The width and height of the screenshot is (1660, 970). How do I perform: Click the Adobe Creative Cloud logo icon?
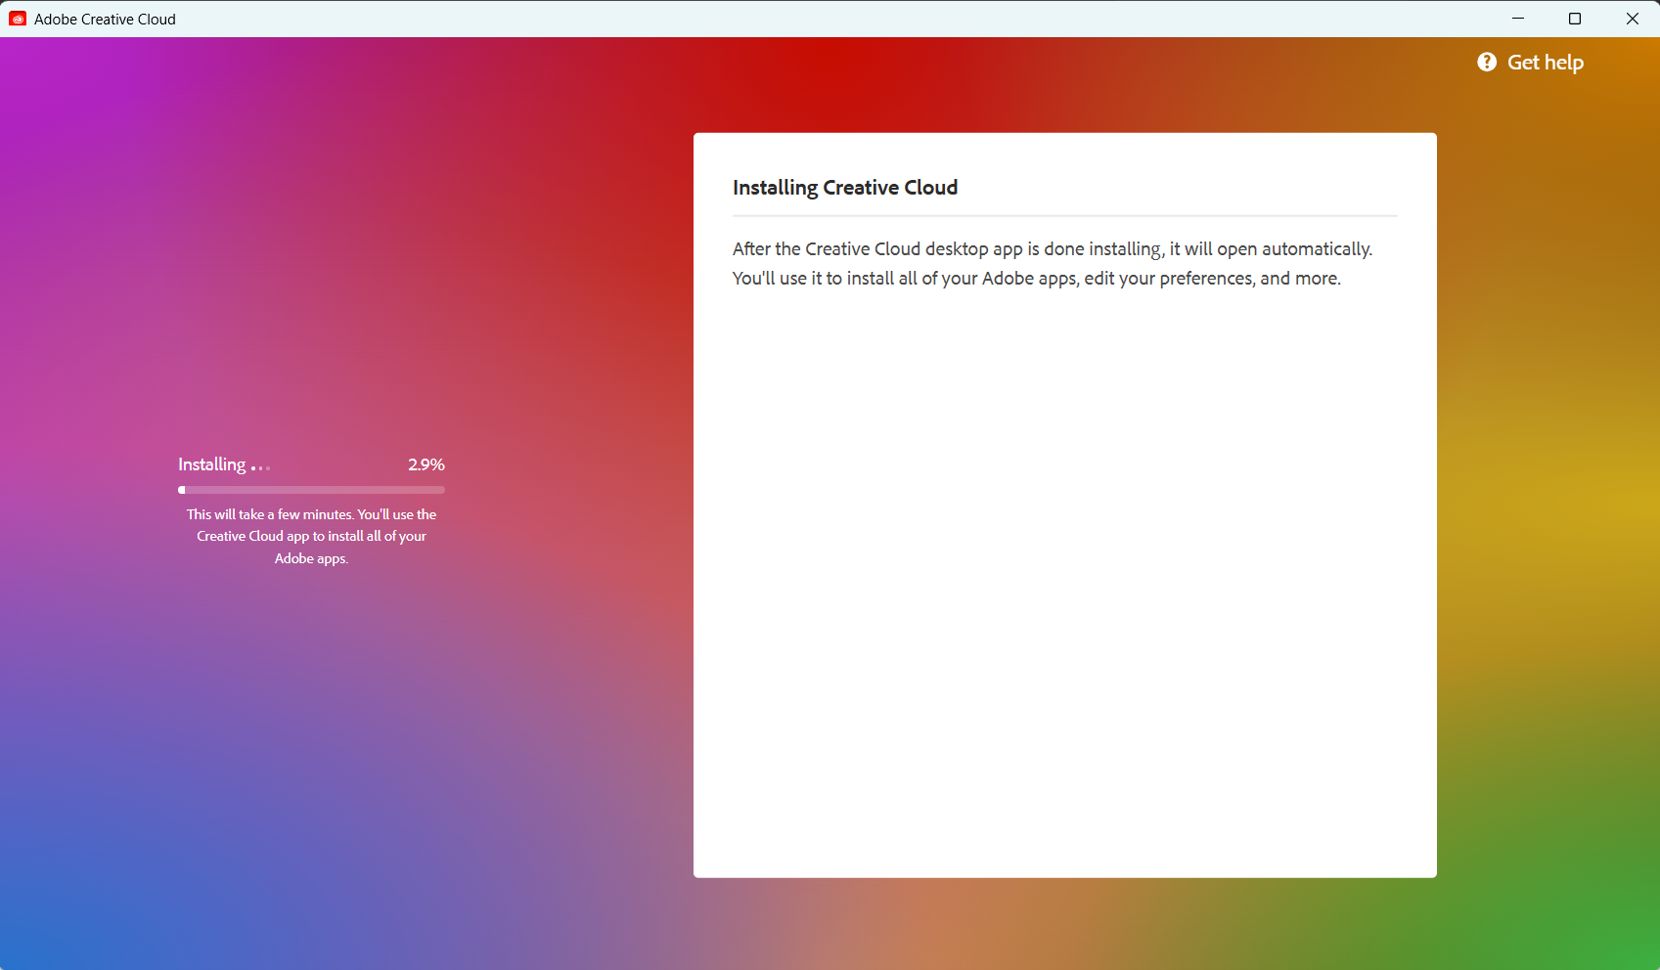tap(18, 19)
